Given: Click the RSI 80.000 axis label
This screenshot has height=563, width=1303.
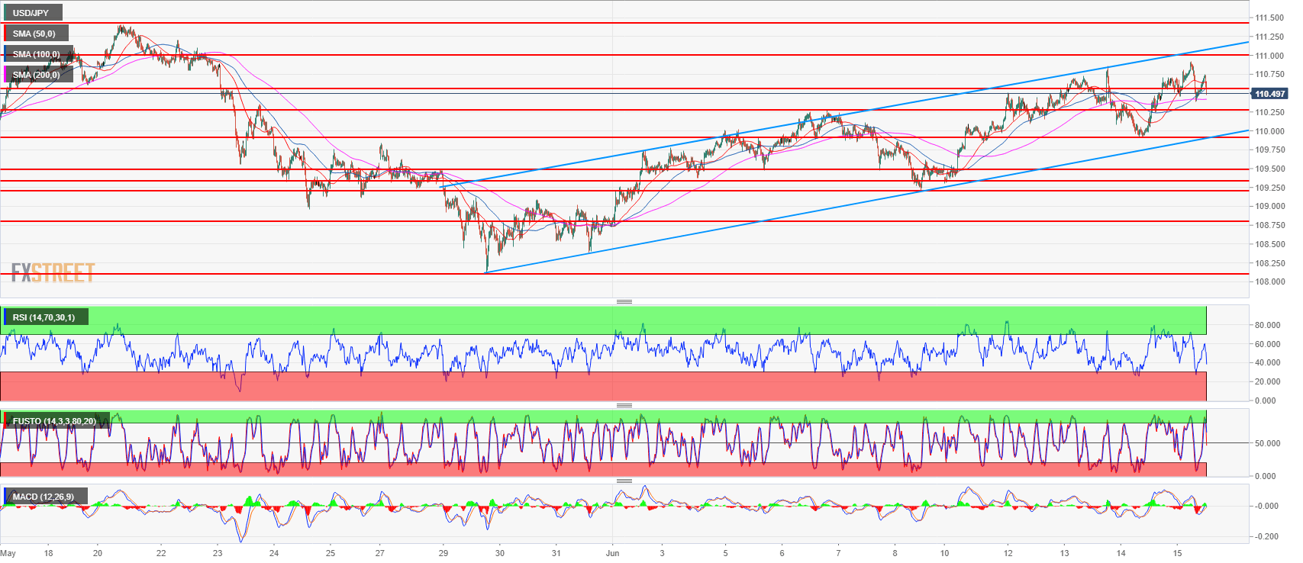Looking at the screenshot, I should point(1267,325).
